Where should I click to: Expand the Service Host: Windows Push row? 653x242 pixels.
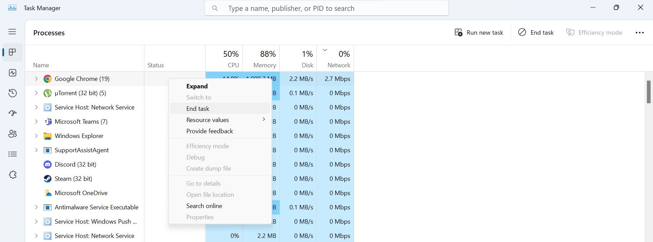coord(36,222)
